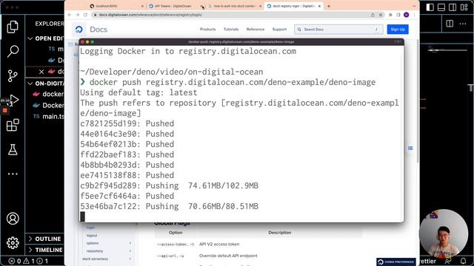
Task: Open the browser extensions puzzle icon
Action: tap(390, 15)
